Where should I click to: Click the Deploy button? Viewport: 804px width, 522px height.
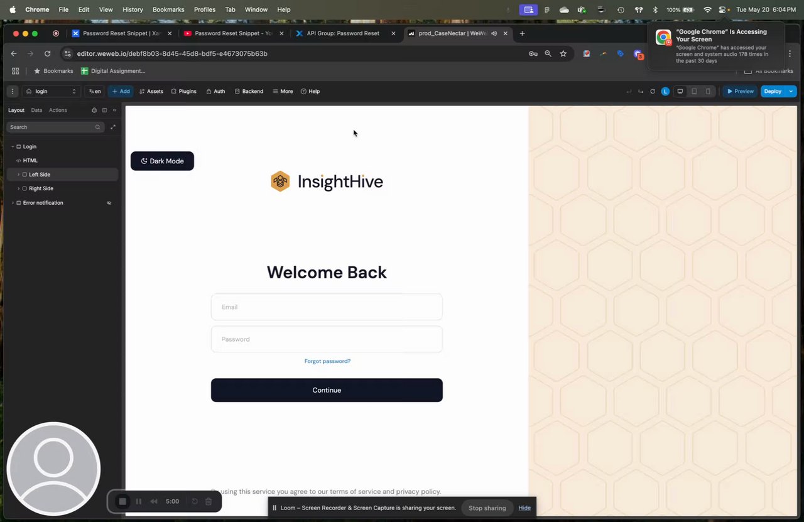click(x=773, y=91)
